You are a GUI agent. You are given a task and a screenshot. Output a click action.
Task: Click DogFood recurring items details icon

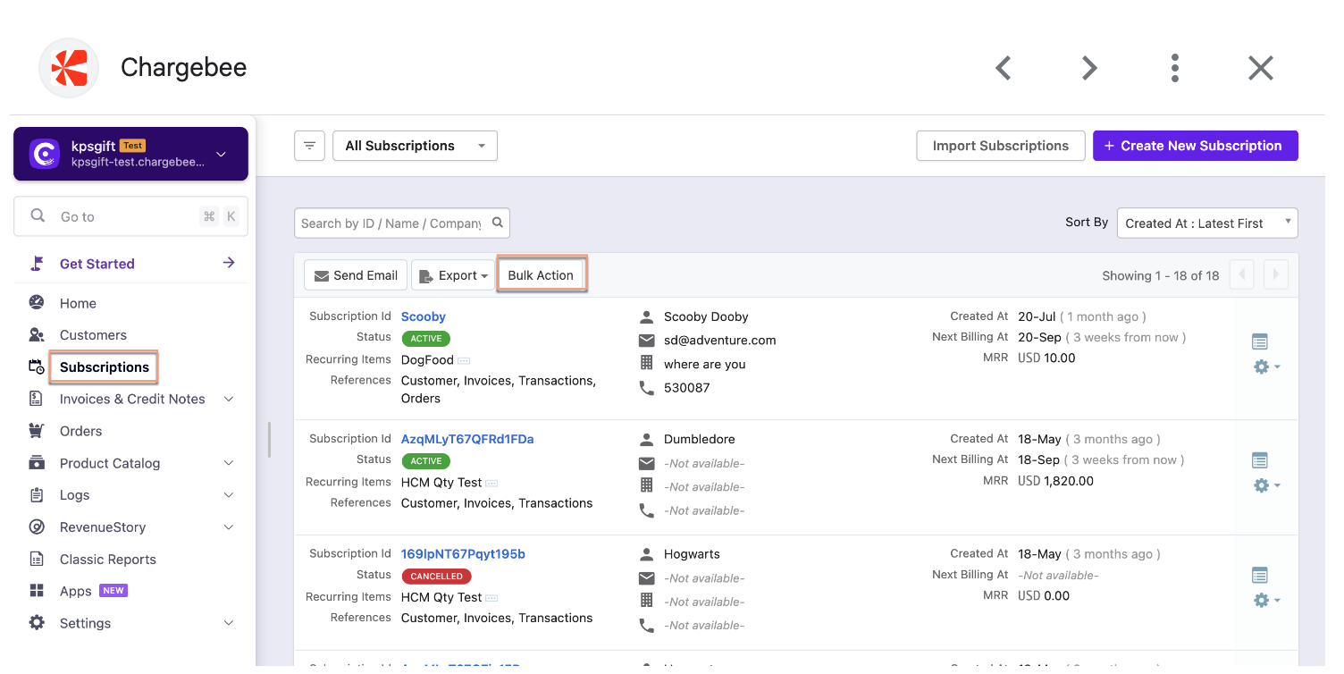pyautogui.click(x=464, y=360)
